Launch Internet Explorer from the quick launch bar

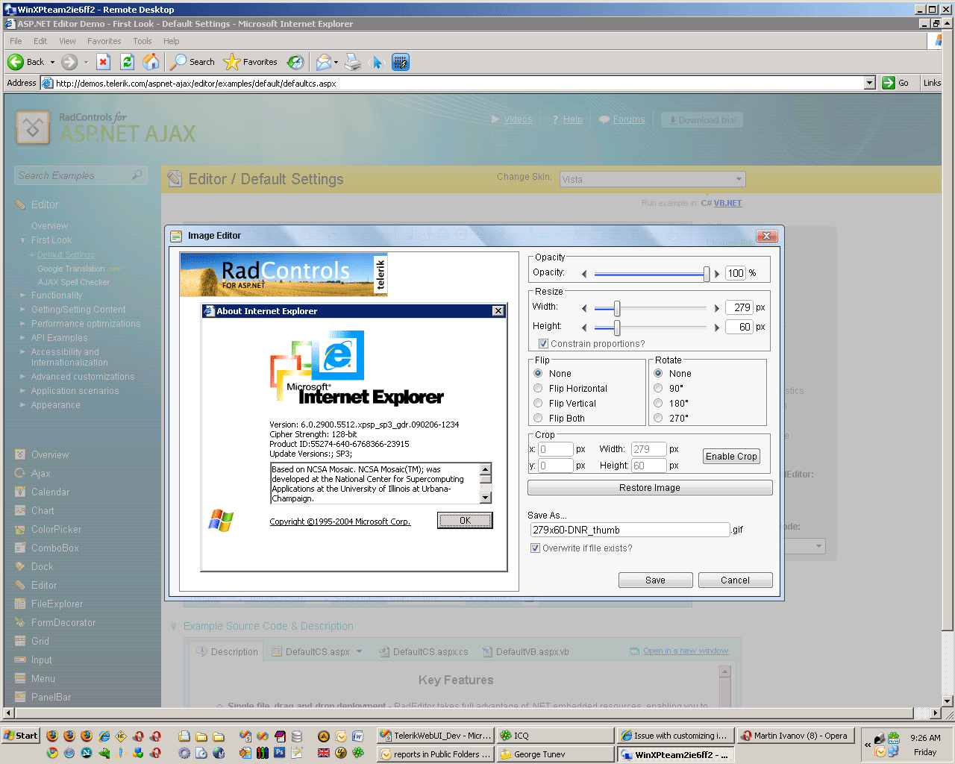(x=104, y=736)
